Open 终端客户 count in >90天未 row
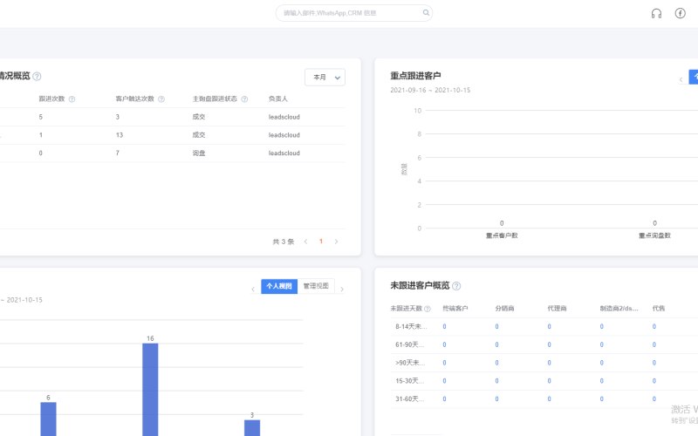The image size is (698, 436). pyautogui.click(x=444, y=363)
